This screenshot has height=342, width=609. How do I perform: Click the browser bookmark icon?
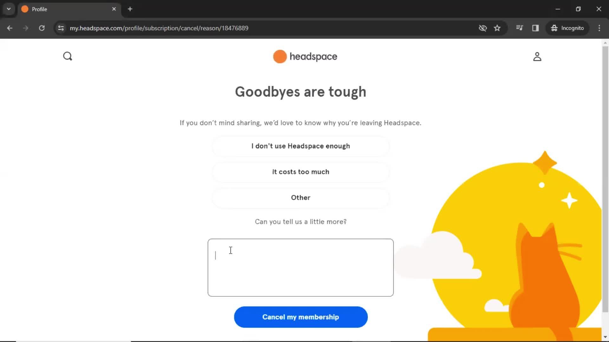click(x=497, y=28)
